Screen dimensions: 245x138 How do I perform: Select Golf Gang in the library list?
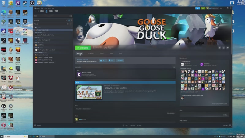pos(53,60)
